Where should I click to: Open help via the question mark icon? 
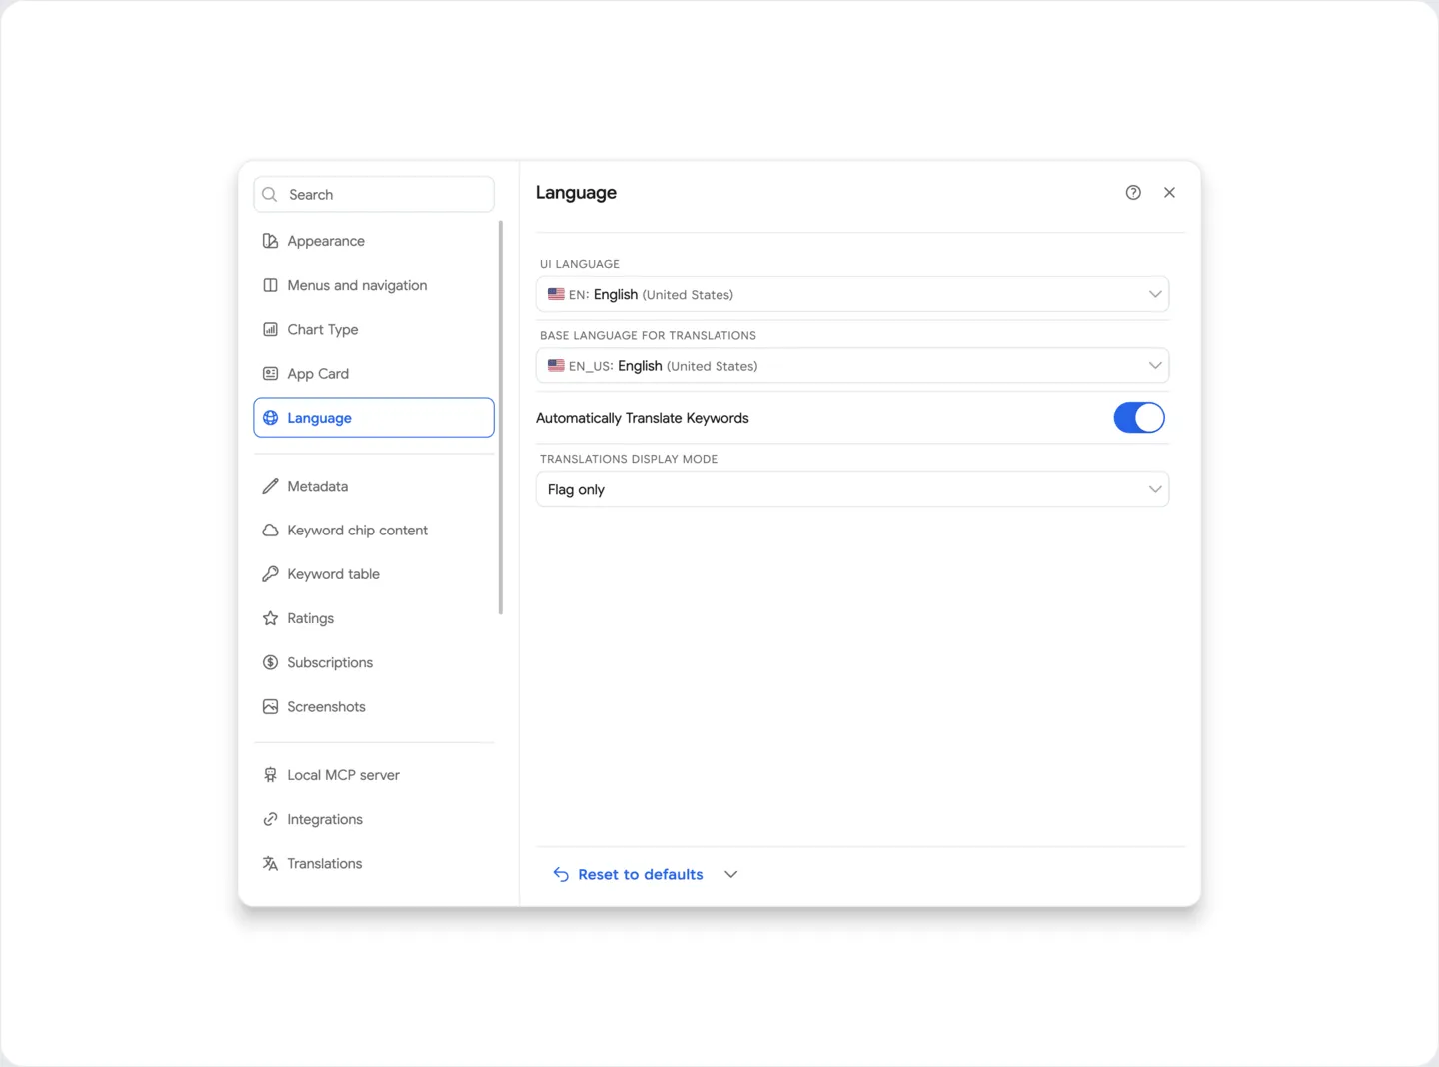[x=1133, y=193]
